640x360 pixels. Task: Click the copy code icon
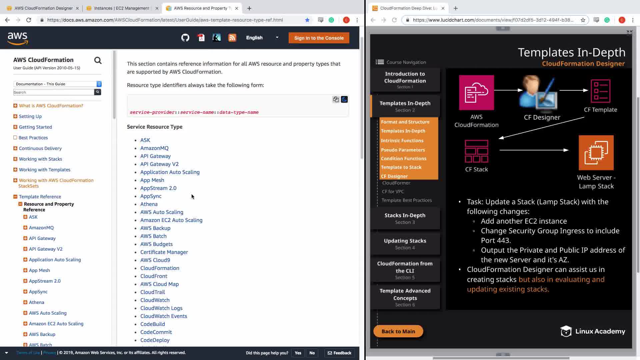pyautogui.click(x=336, y=99)
